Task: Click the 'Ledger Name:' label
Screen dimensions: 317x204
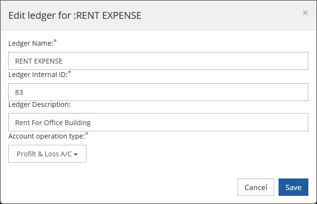Action: [31, 43]
